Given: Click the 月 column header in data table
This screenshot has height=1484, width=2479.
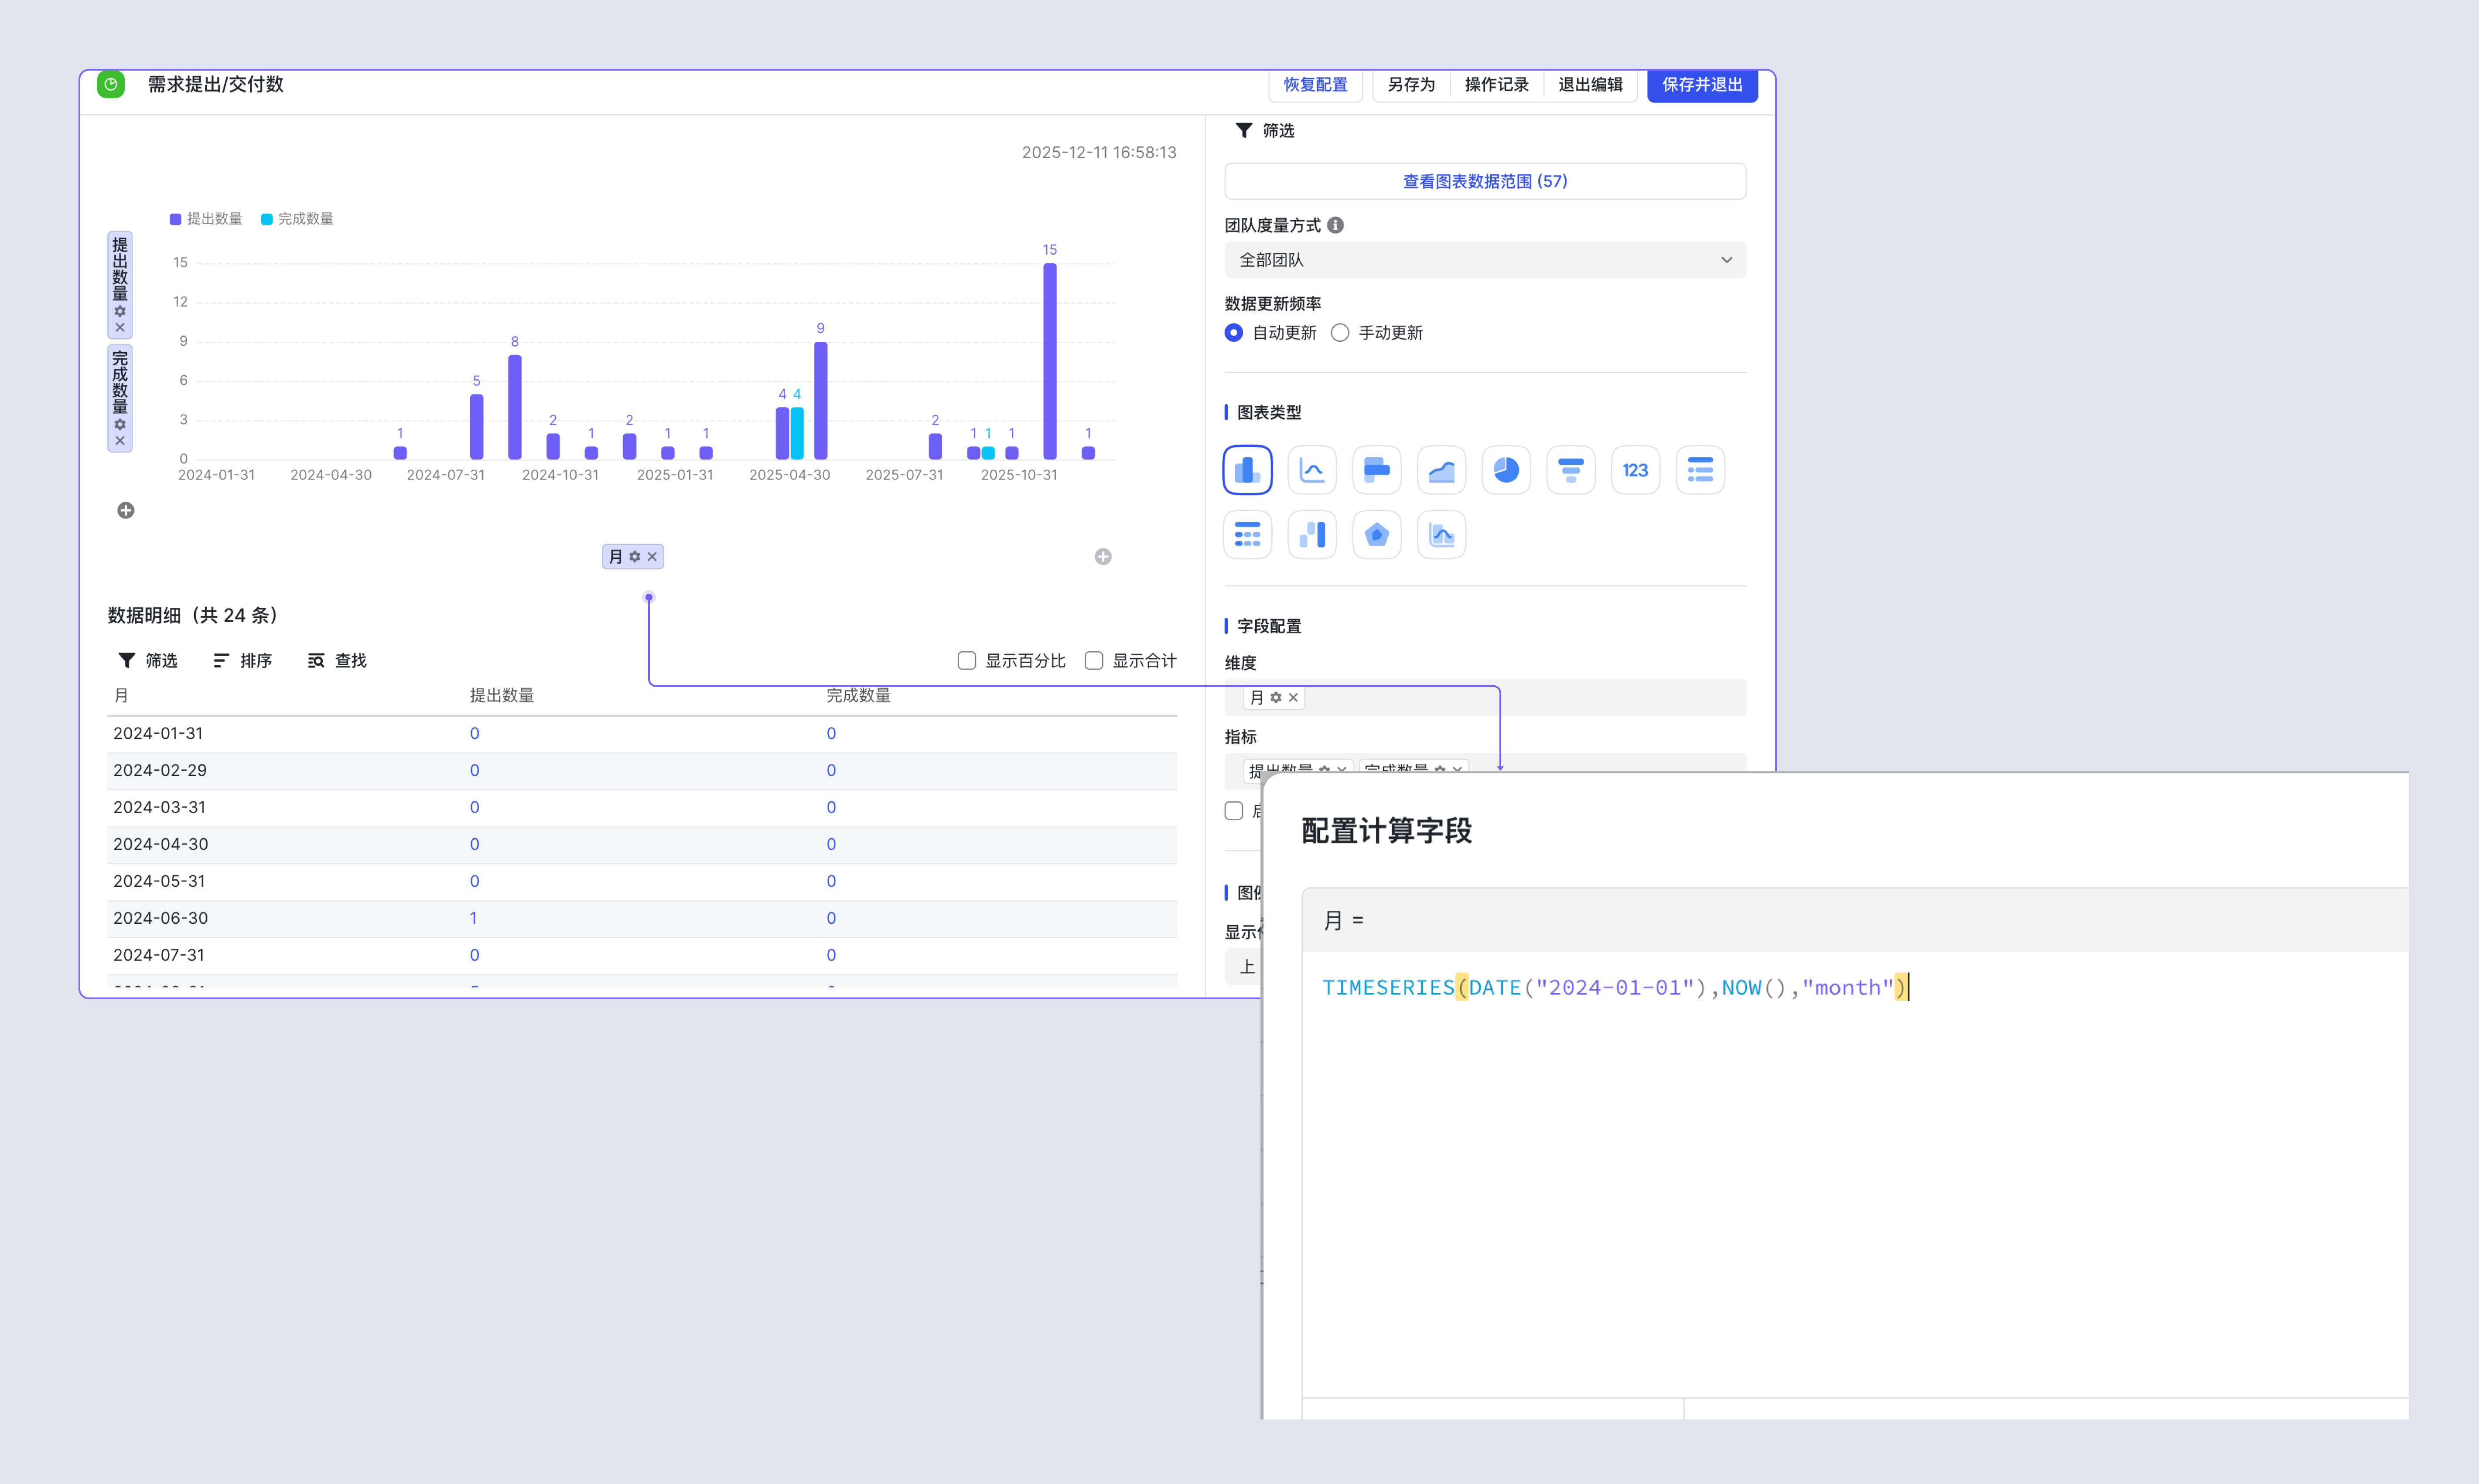Looking at the screenshot, I should 121,696.
